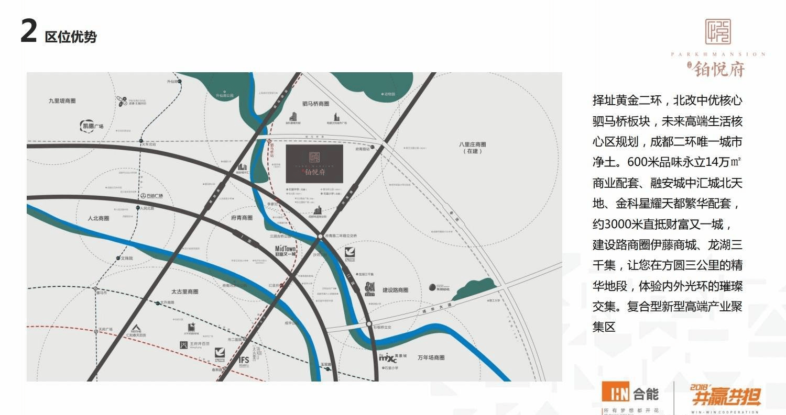
Task: Click the 杉板桥立交 interchange marker
Action: pos(369,324)
